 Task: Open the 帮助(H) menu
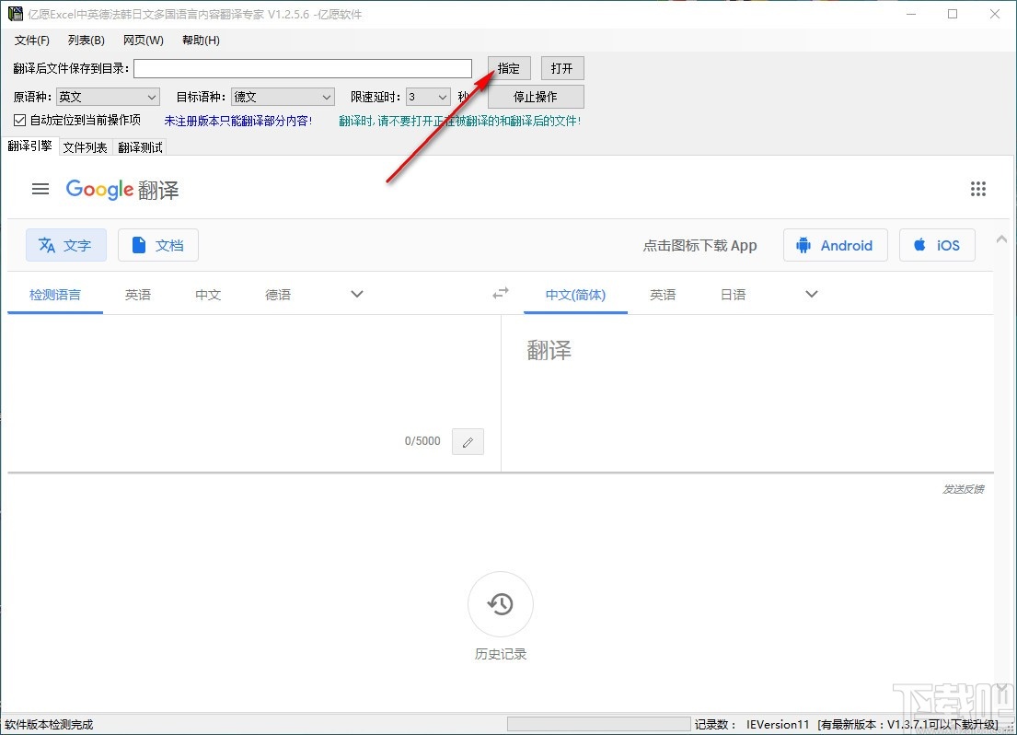tap(199, 40)
